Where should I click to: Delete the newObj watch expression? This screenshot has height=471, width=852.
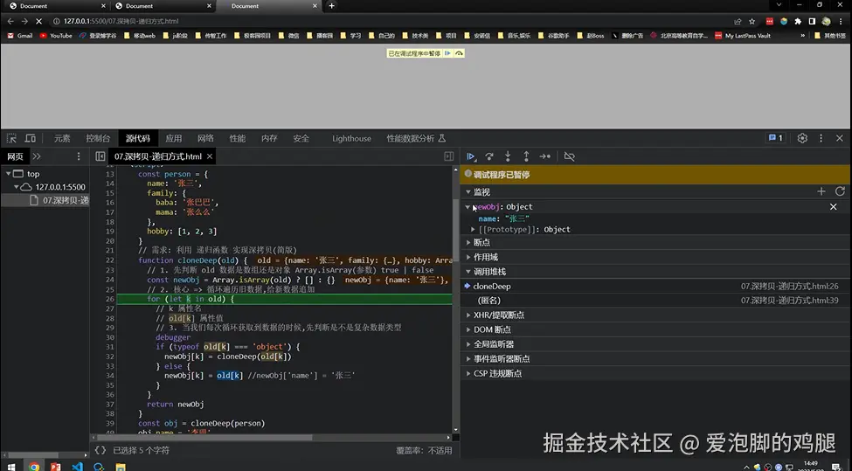click(833, 206)
